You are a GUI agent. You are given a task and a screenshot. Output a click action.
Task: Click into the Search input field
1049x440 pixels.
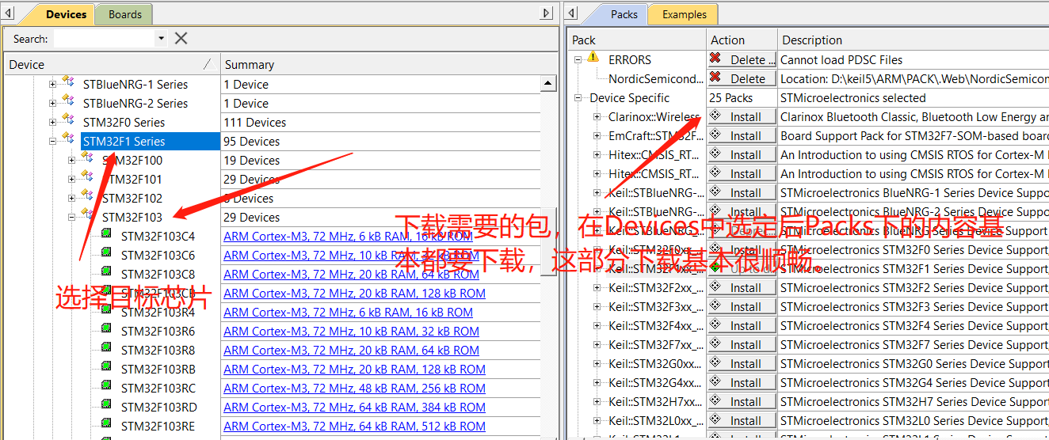point(104,38)
